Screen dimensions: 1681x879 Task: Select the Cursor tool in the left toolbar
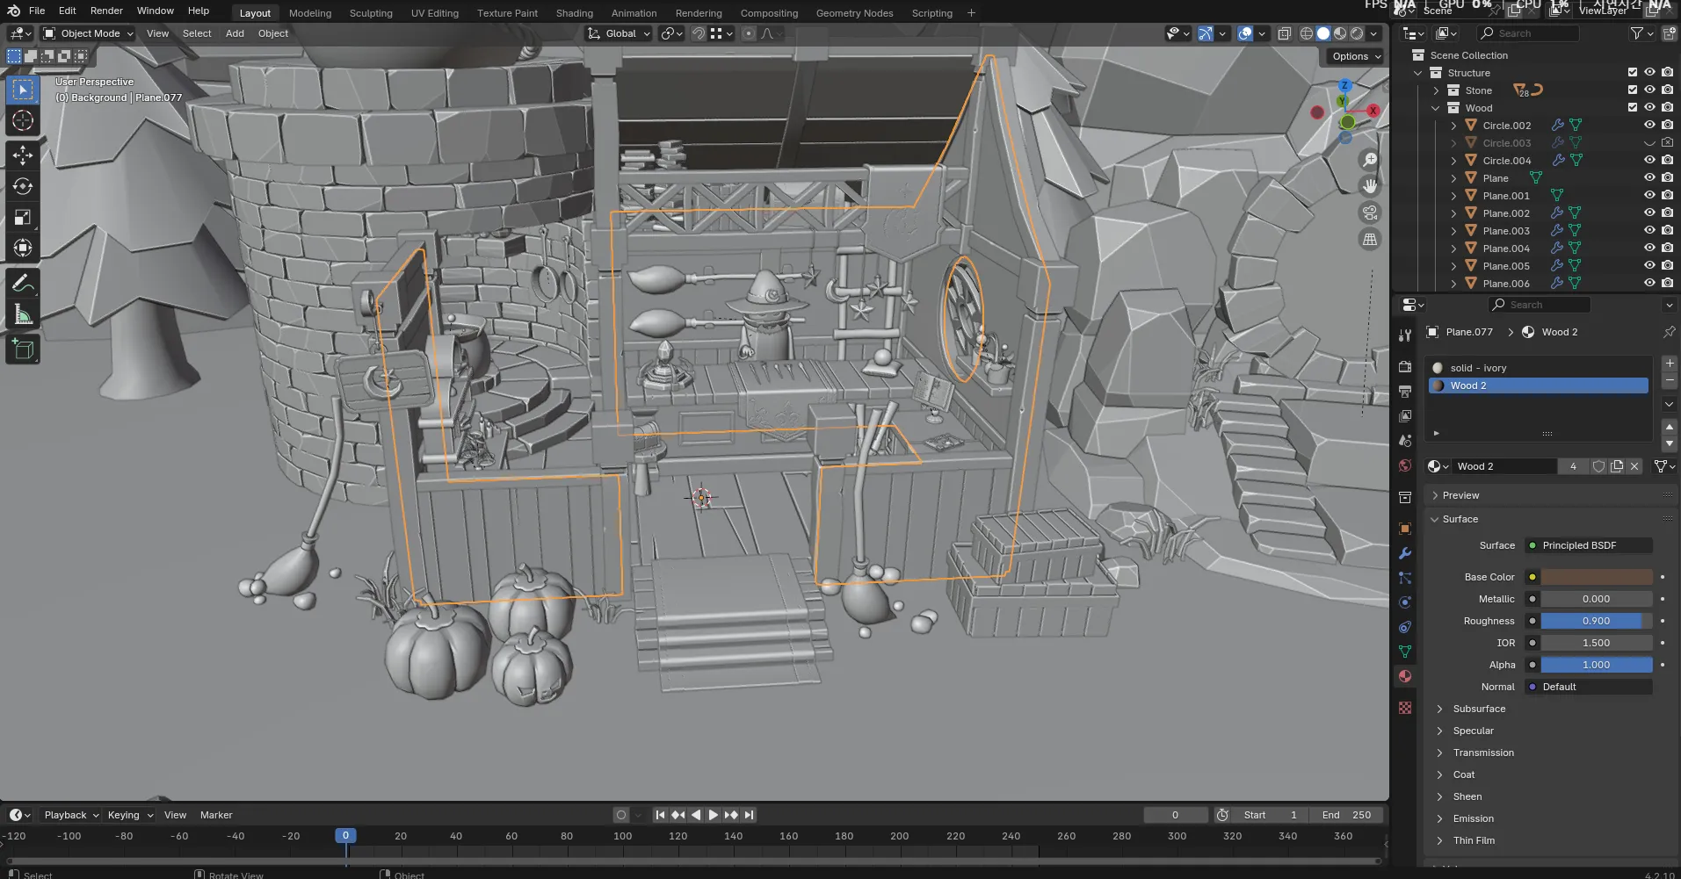click(23, 120)
